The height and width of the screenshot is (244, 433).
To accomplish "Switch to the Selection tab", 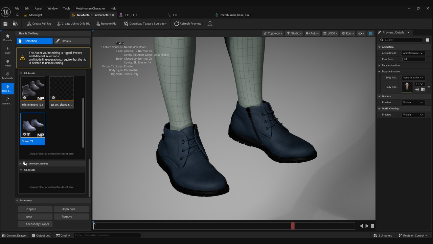I will click(35, 41).
